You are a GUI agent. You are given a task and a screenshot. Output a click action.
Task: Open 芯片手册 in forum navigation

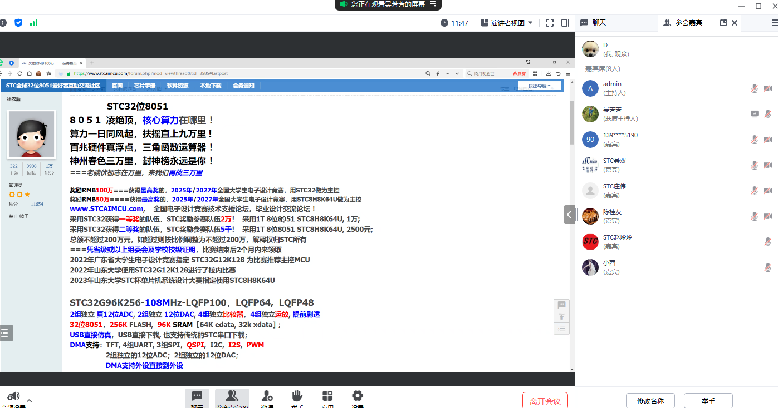[x=145, y=86]
